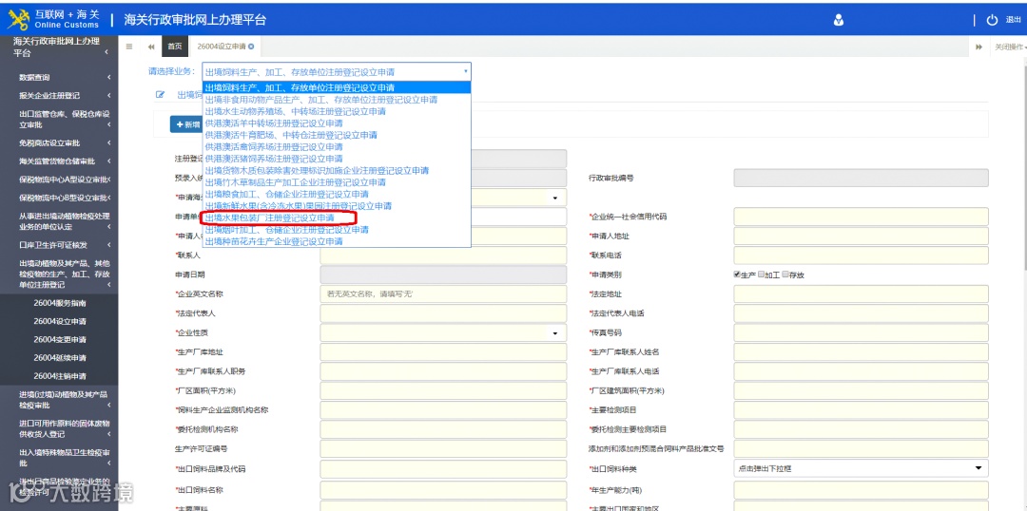Open the 企业性质 dropdown

[x=443, y=333]
